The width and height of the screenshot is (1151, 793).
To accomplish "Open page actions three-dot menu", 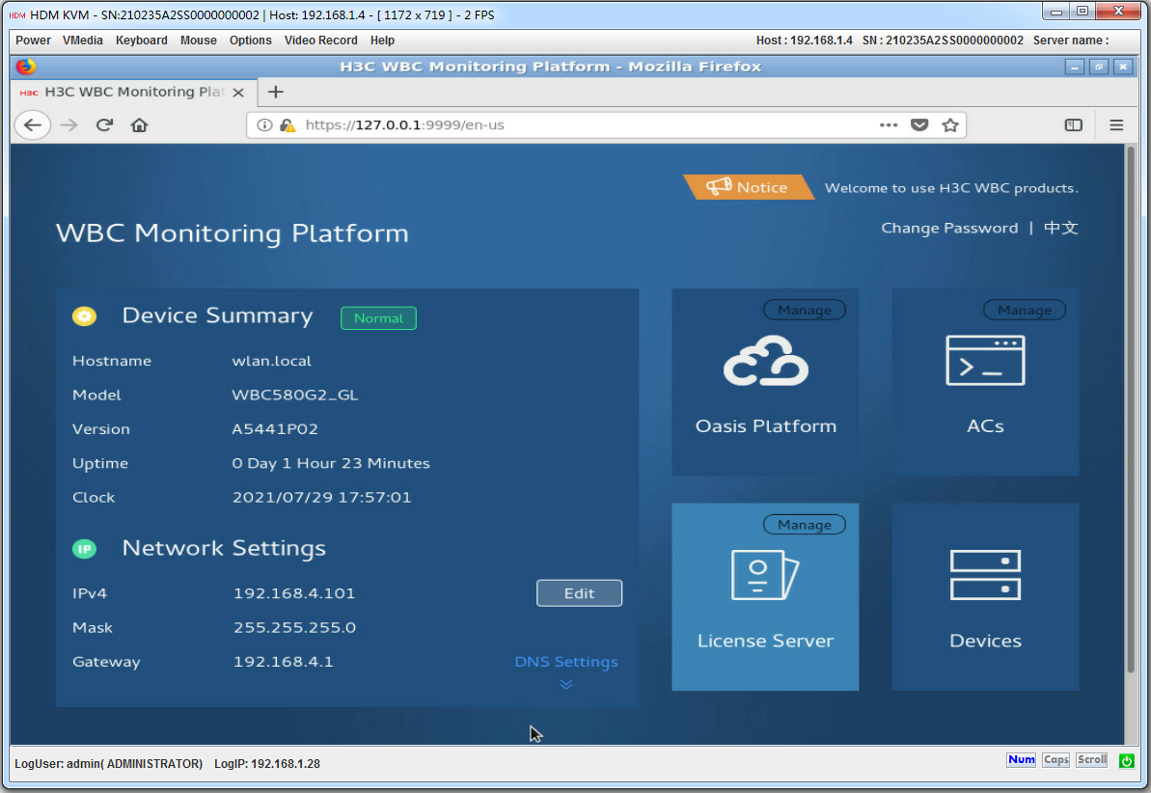I will click(x=889, y=124).
